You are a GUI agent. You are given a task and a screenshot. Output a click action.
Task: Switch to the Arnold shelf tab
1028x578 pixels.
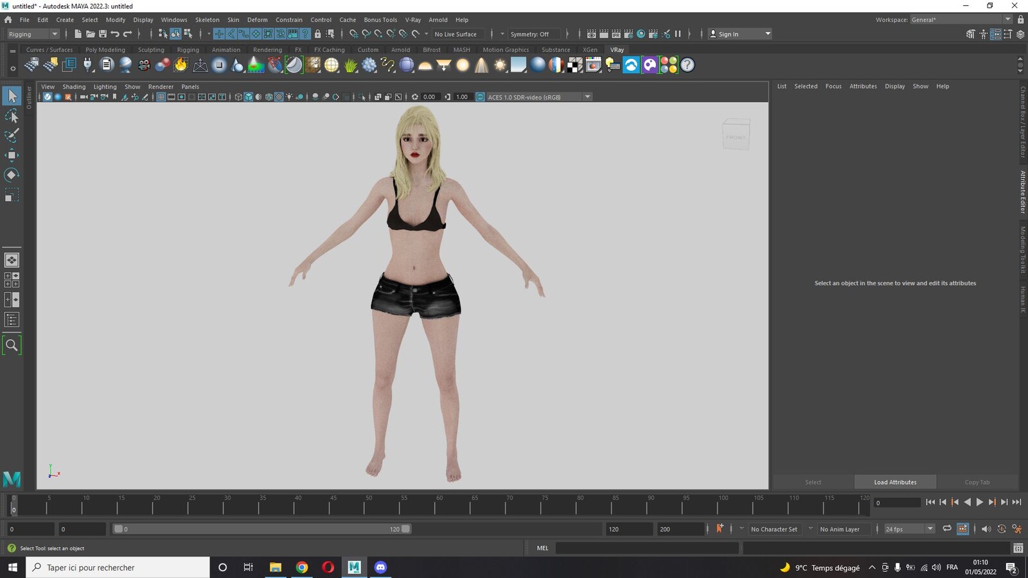point(400,49)
